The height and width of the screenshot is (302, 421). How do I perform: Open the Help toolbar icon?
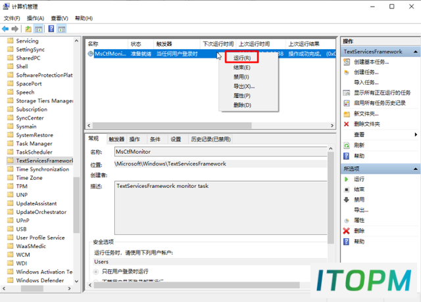[51, 29]
